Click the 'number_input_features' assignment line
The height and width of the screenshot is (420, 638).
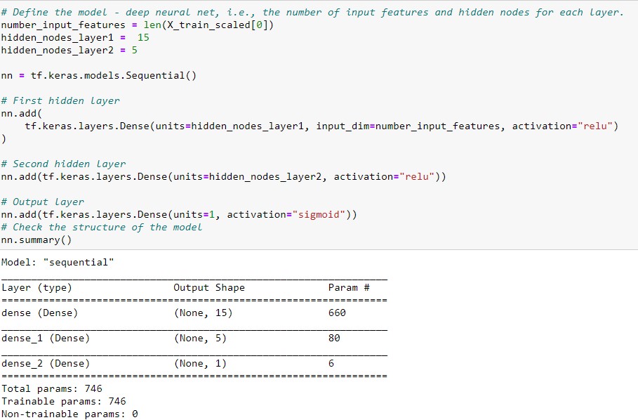tap(138, 25)
